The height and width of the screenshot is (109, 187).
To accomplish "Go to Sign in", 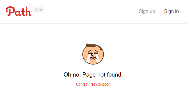I will coord(171,11).
